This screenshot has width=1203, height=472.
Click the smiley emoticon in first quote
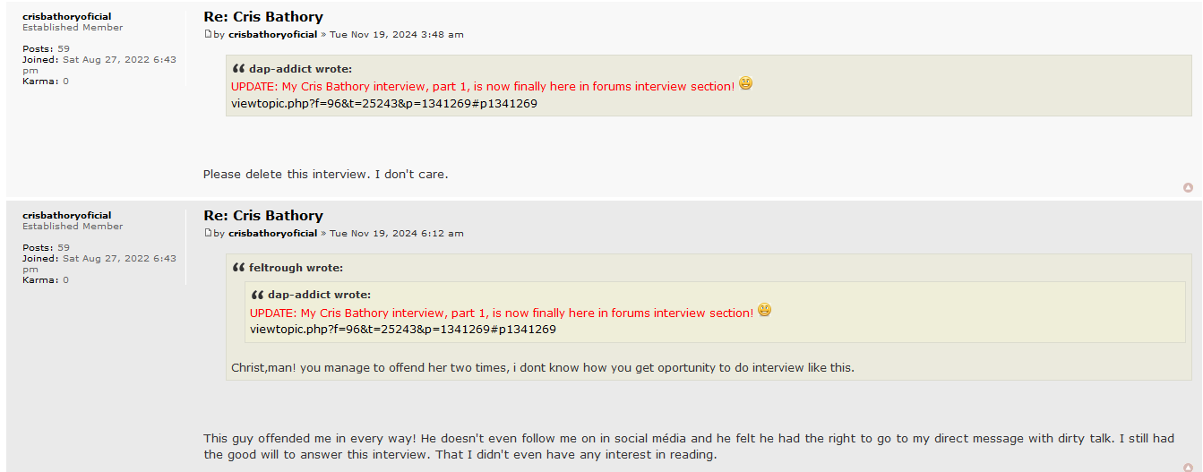point(745,83)
